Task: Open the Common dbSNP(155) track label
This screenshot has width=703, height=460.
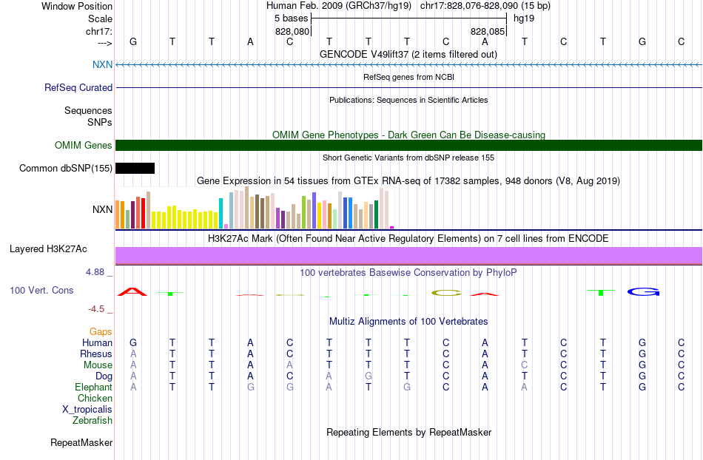Action: point(66,169)
